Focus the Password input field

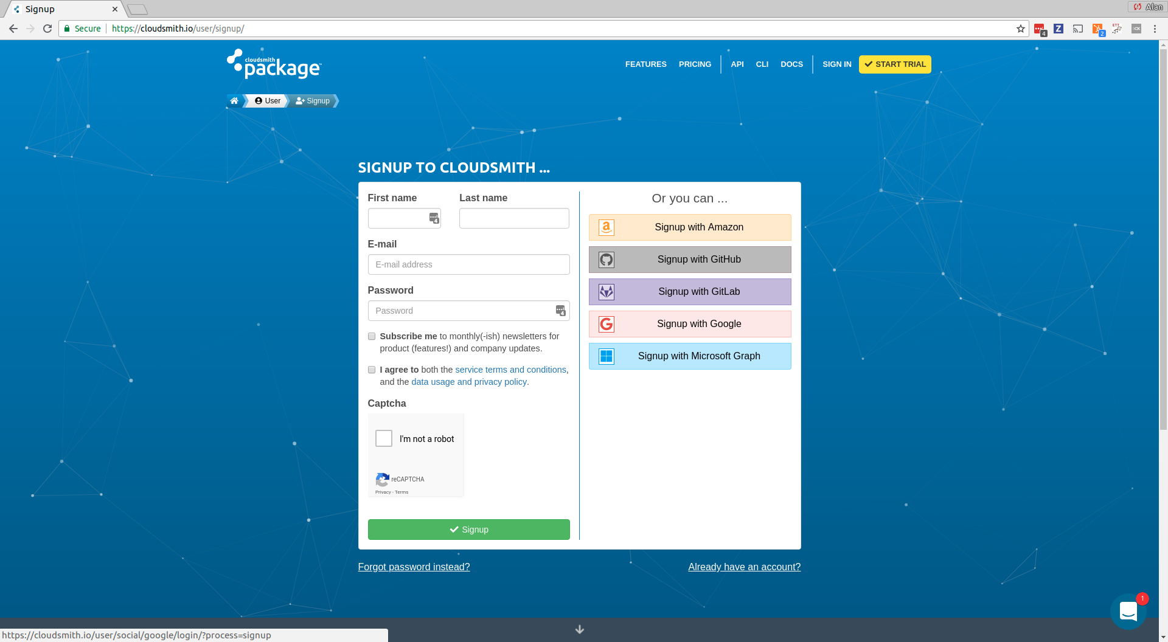pyautogui.click(x=469, y=311)
